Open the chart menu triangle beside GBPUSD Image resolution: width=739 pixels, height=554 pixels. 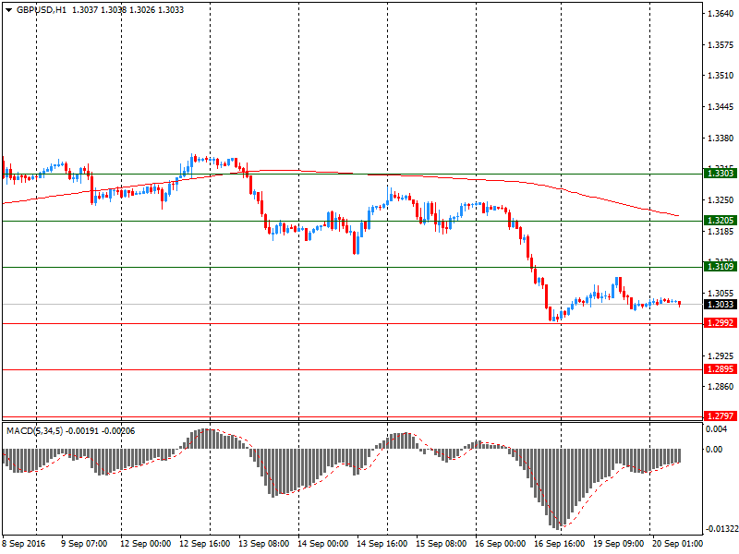9,10
